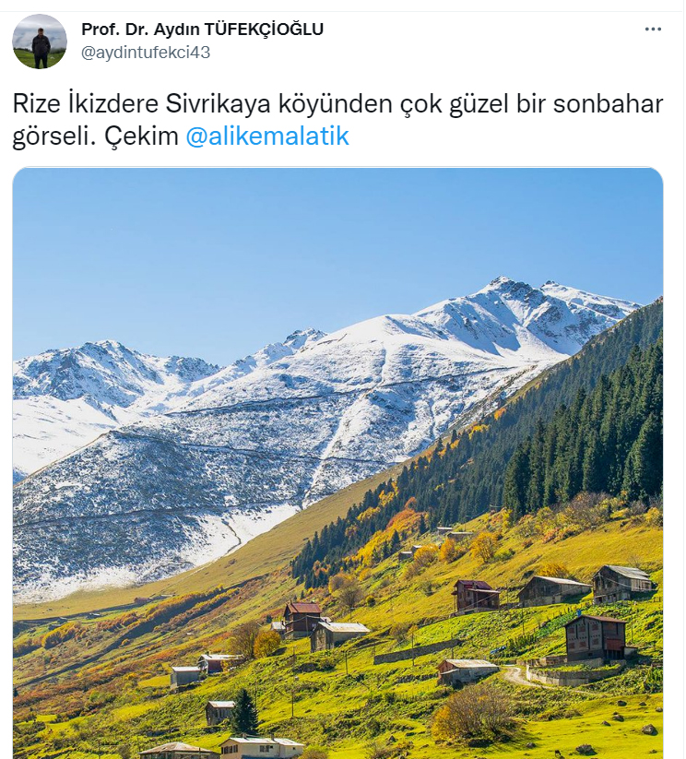Click the red-roofed house in the photo center
The height and width of the screenshot is (759, 686).
pos(302,619)
